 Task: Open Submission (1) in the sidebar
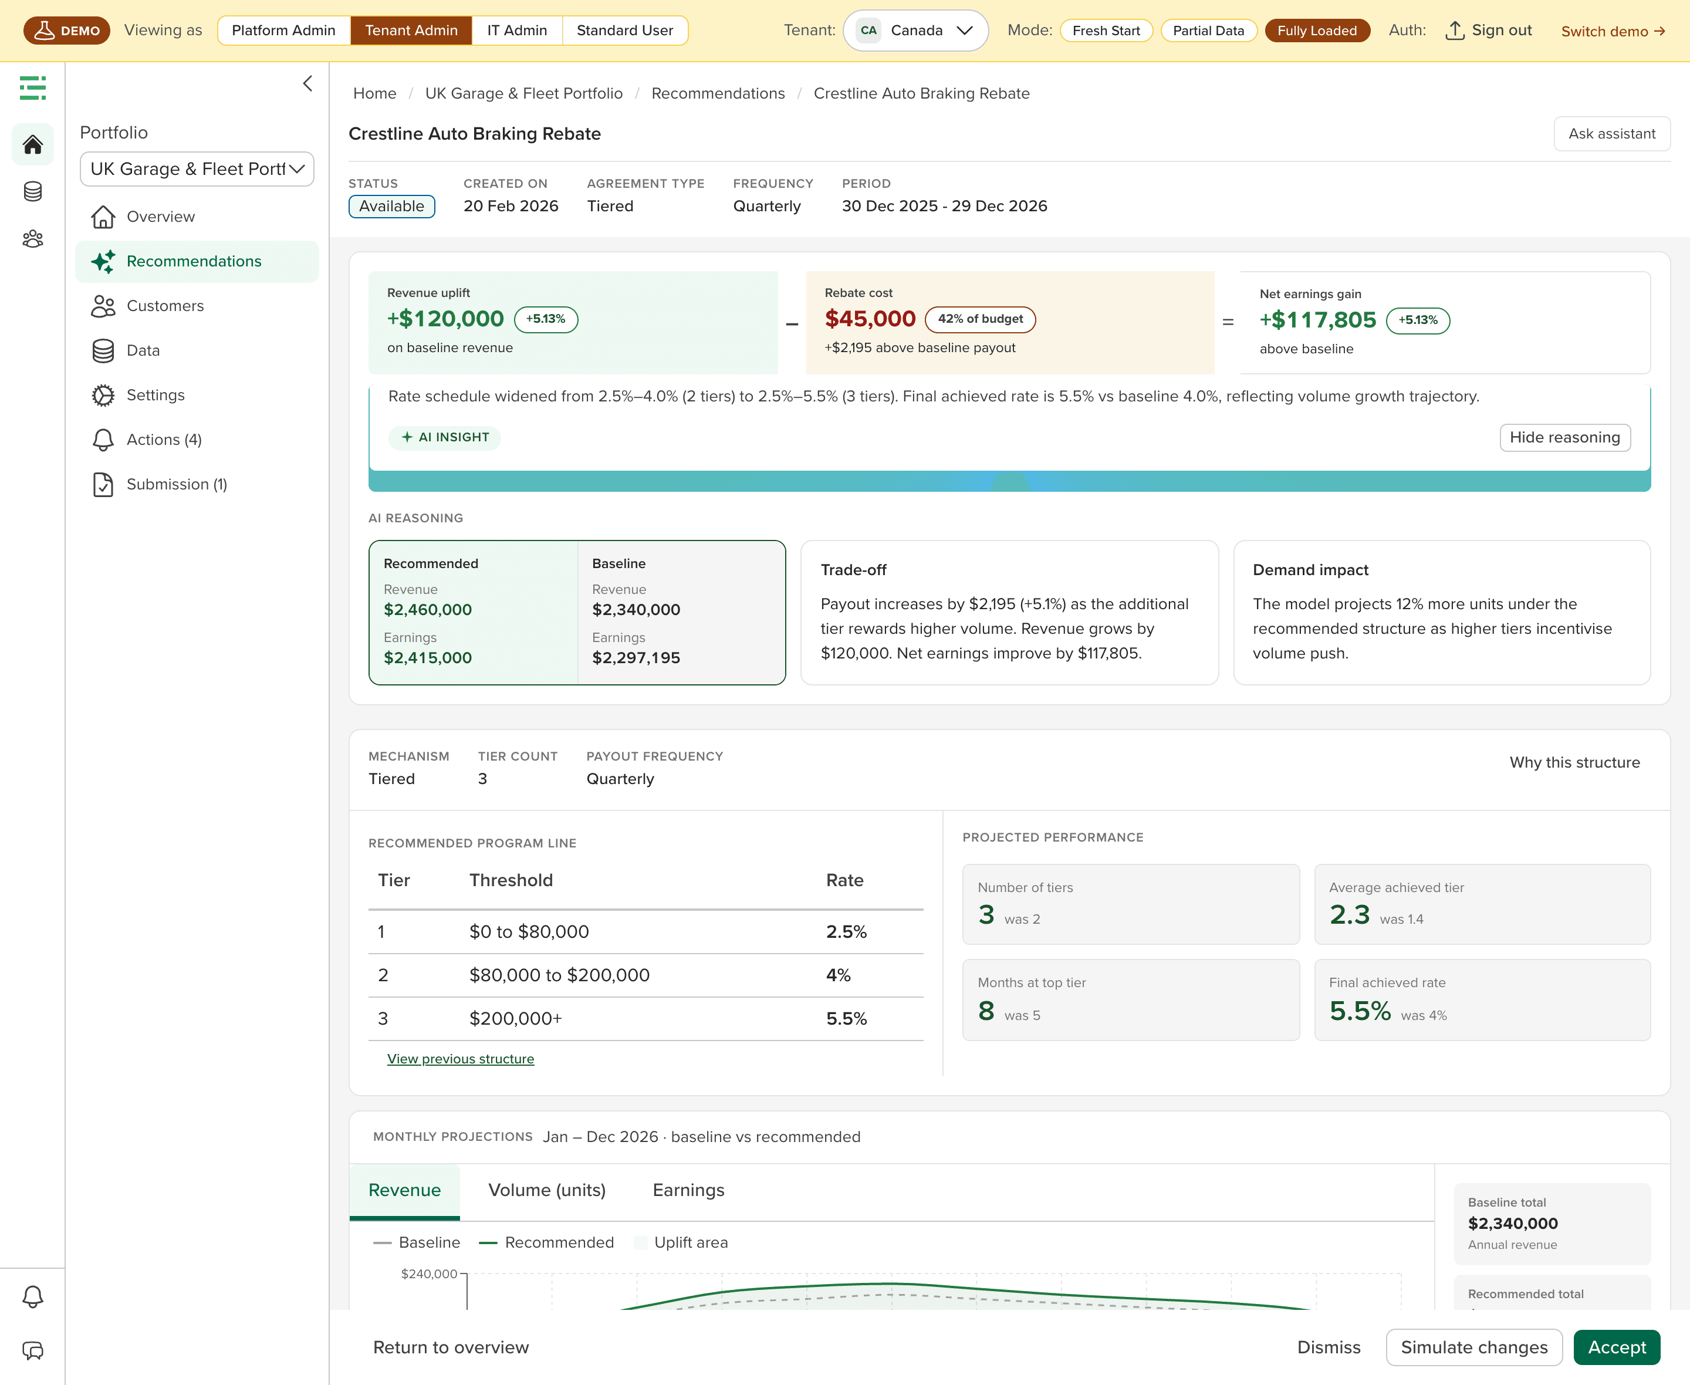[x=197, y=484]
